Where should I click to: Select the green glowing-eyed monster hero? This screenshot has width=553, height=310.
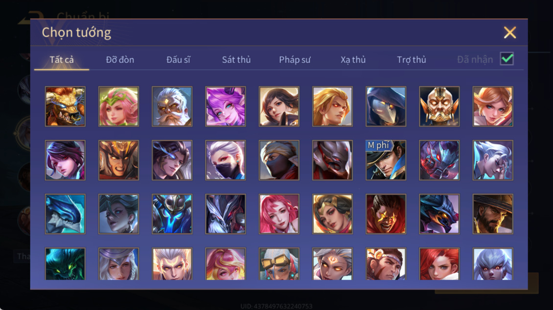[x=65, y=264]
